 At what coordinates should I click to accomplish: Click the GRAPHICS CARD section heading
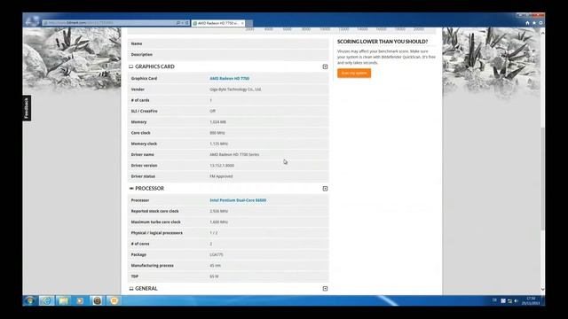pos(154,66)
